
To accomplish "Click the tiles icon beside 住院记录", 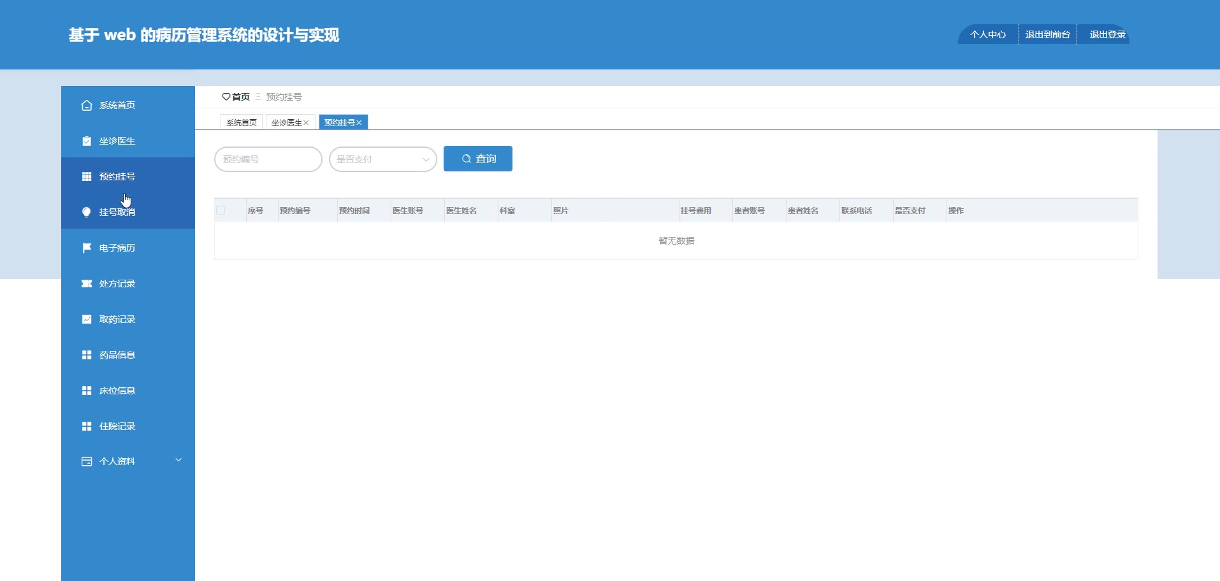I will (87, 426).
